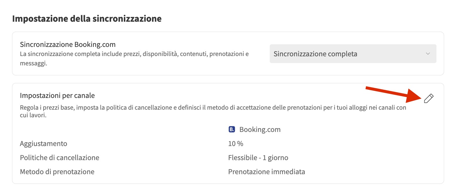Click the Regola i prezzi base description
Screen dimensions: 462x190
pos(213,108)
